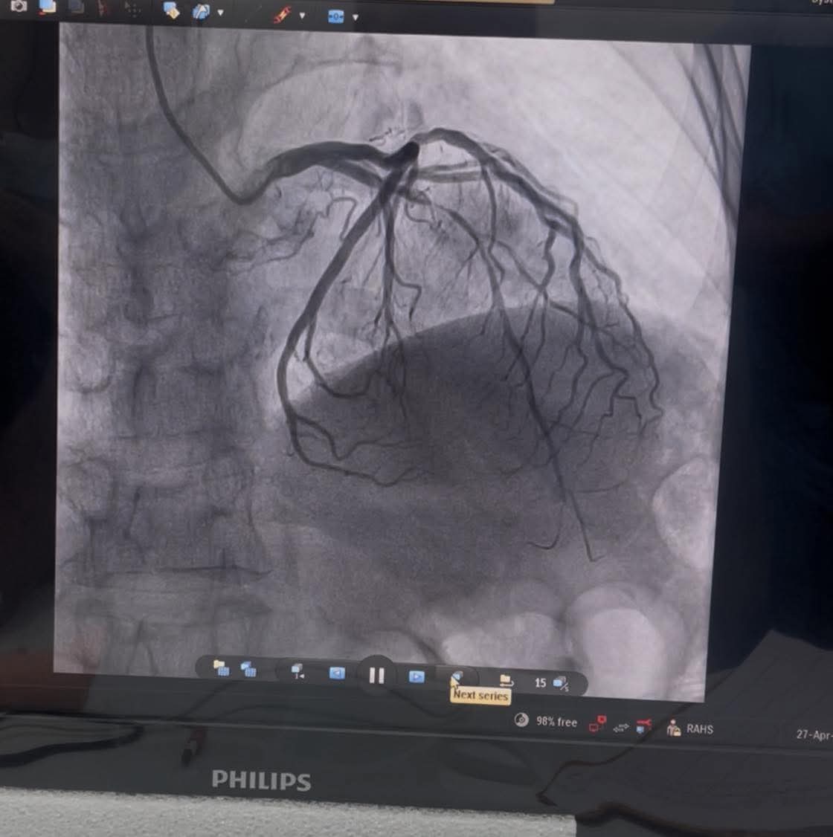This screenshot has height=837, width=833.
Task: Jump to the first image of the series
Action: pyautogui.click(x=297, y=672)
